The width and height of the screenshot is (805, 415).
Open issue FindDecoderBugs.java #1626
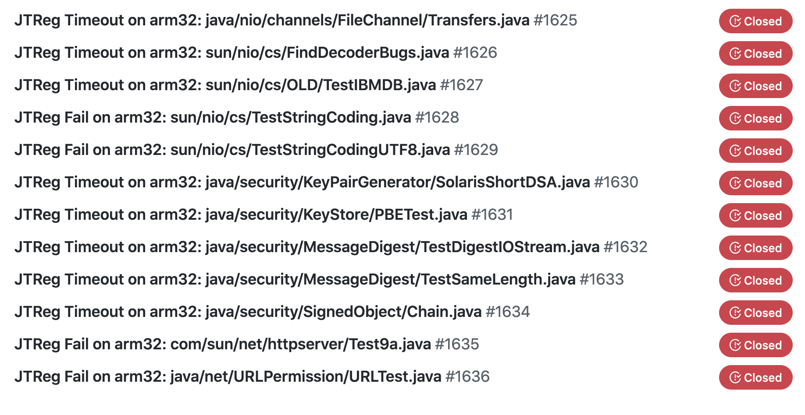click(256, 53)
